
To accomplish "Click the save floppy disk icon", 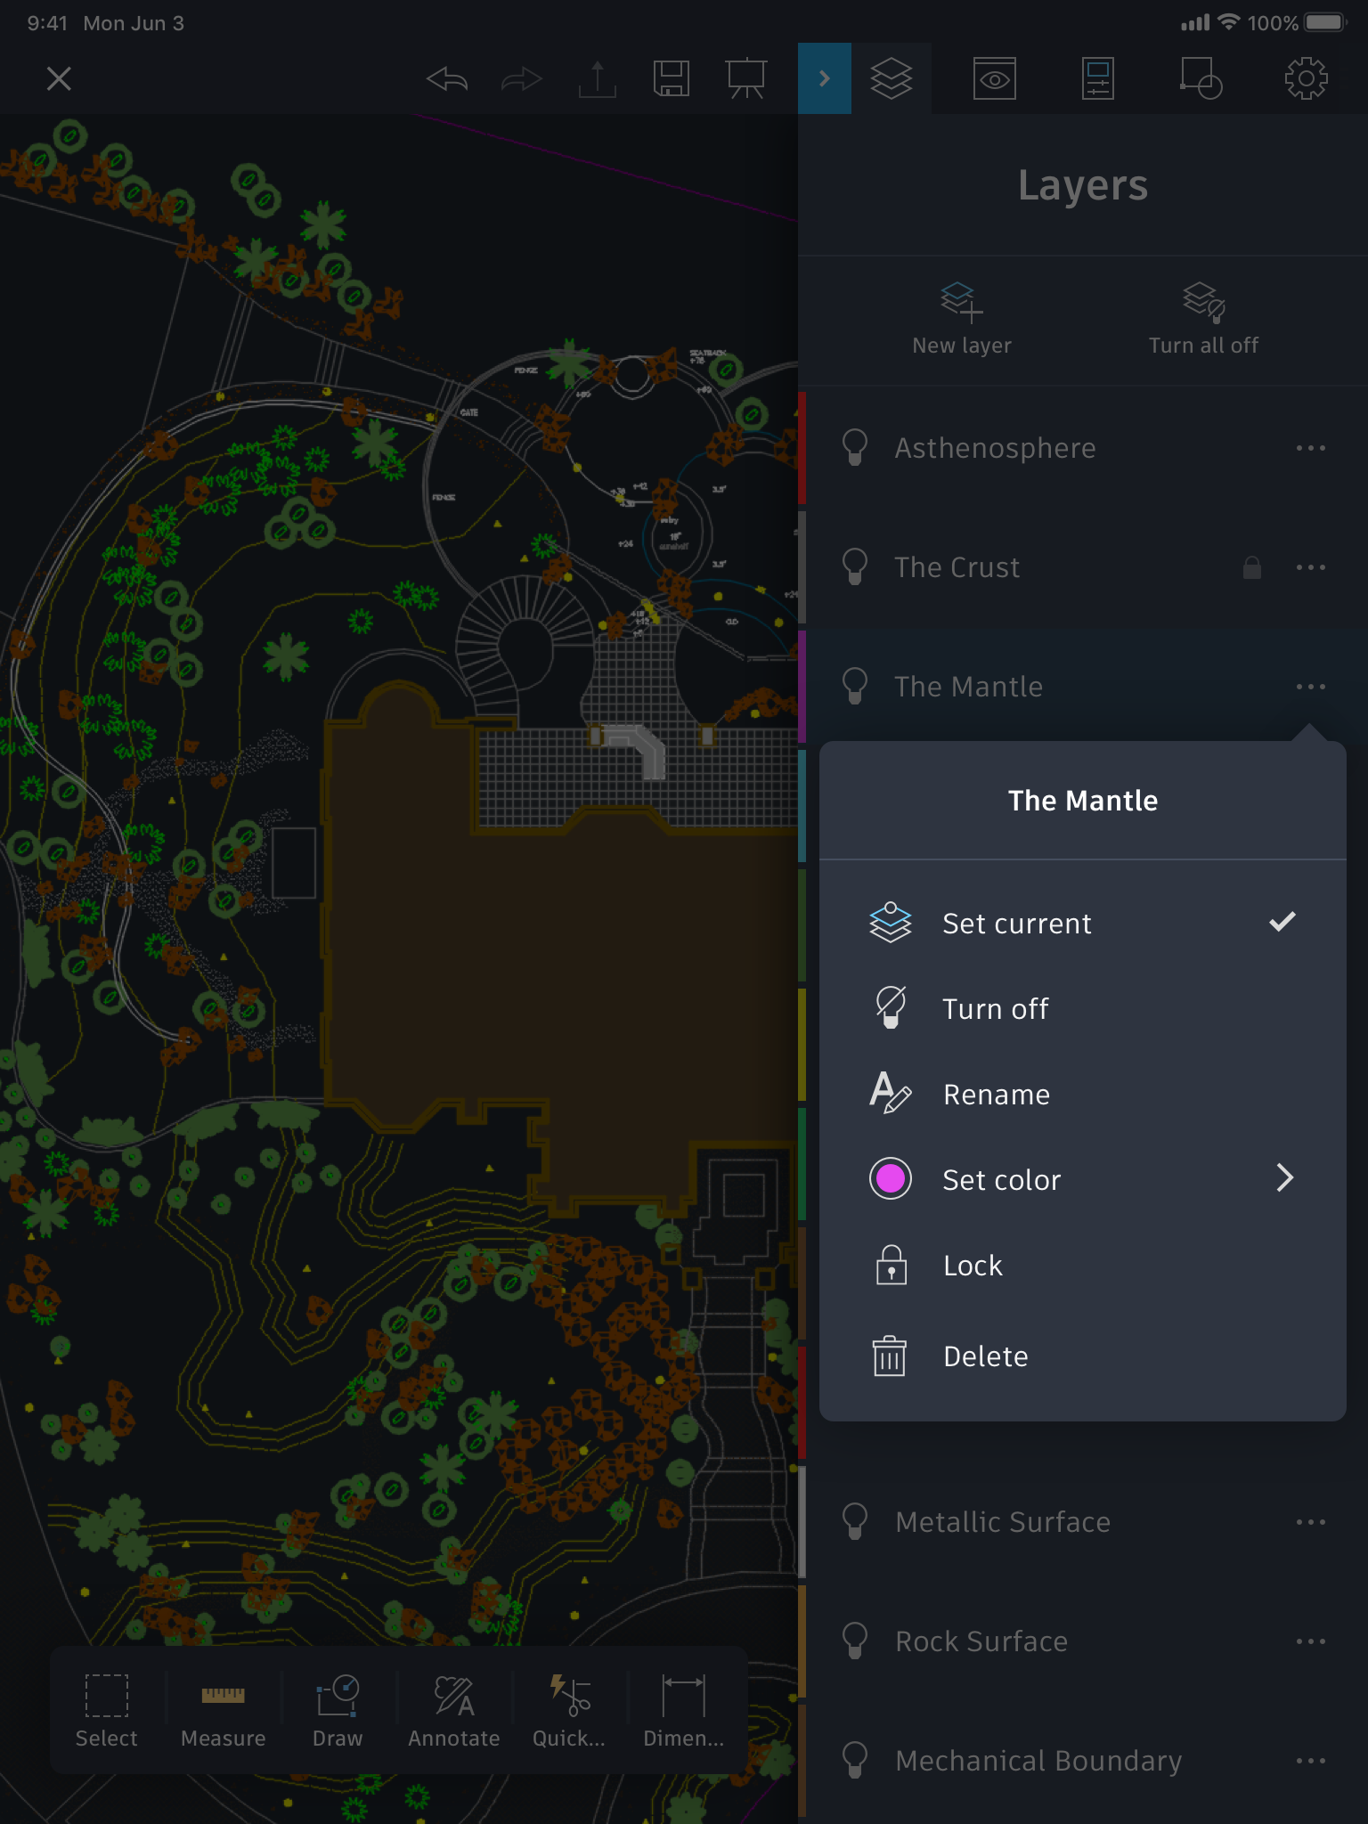I will click(672, 79).
